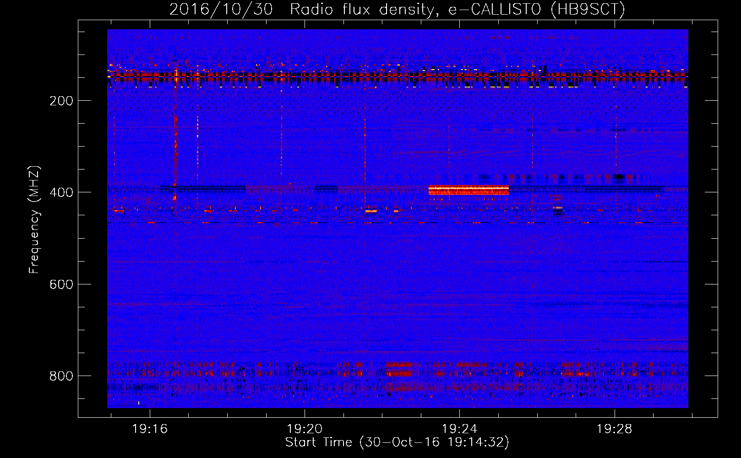Click the 19:20 time tick label
Screen dimensions: 741x458
coord(305,429)
